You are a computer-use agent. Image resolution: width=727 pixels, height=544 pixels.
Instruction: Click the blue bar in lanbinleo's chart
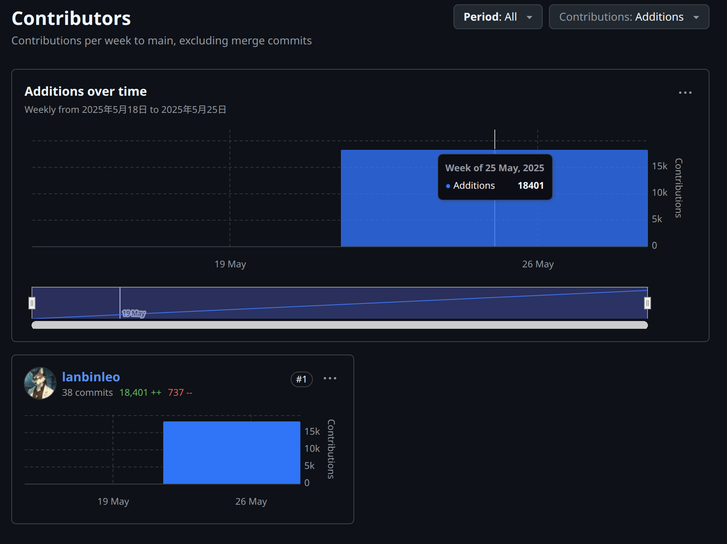231,453
